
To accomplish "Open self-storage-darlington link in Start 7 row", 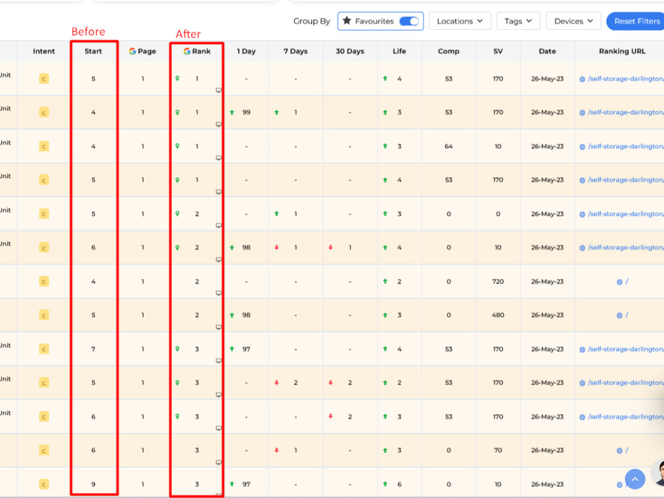I will click(625, 349).
